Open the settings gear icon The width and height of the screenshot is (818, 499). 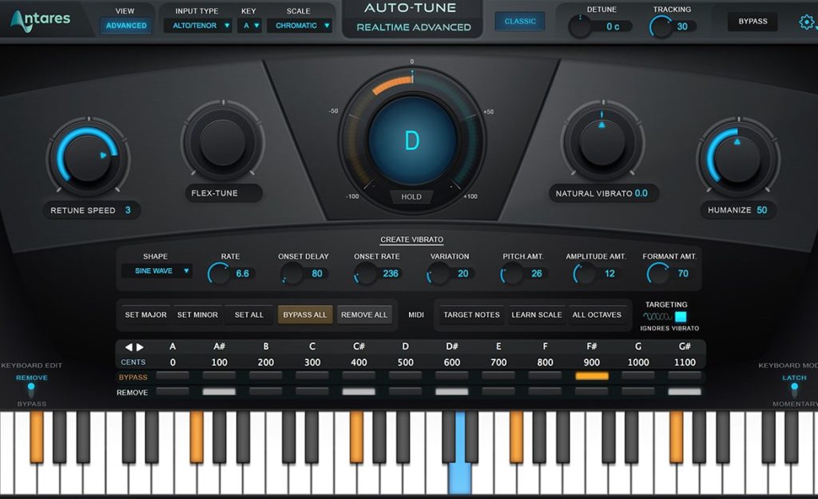tap(807, 22)
